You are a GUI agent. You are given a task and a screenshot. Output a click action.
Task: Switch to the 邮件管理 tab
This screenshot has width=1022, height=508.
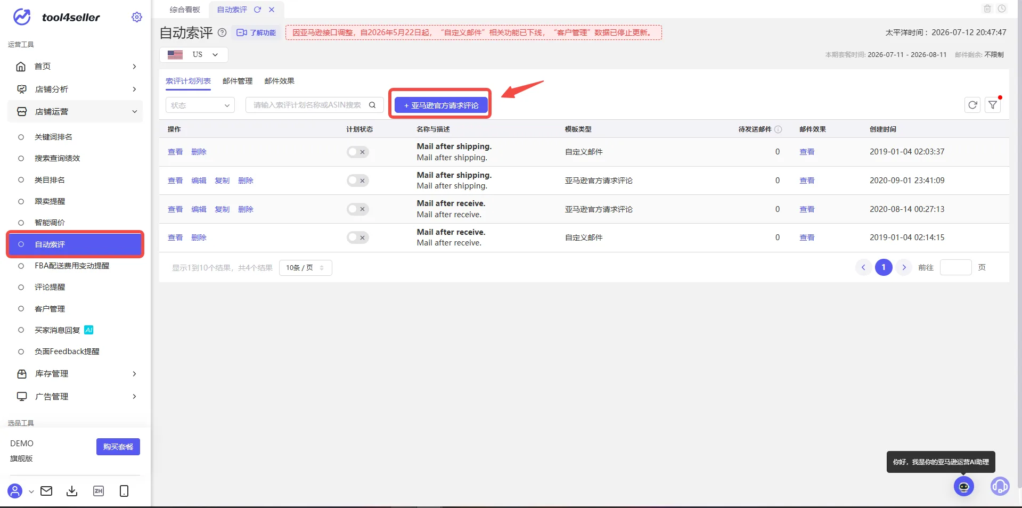pos(238,81)
